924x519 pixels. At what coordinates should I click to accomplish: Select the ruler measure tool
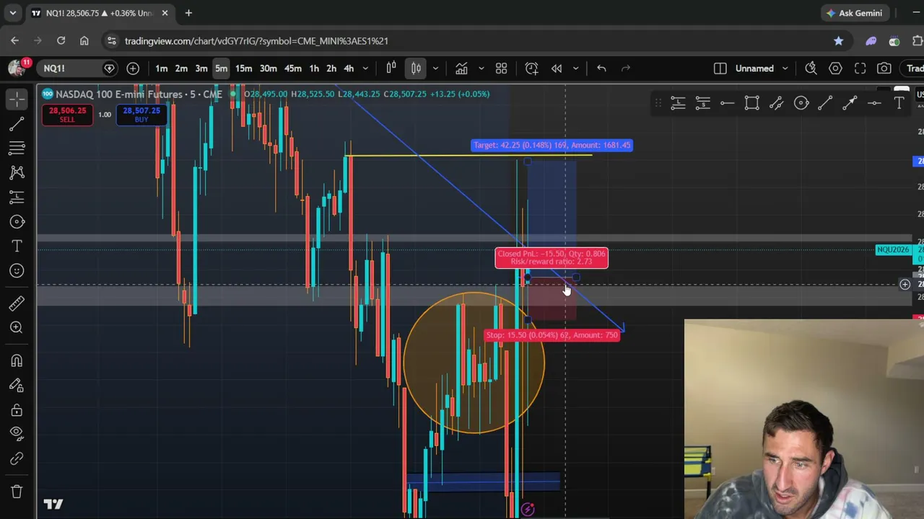pyautogui.click(x=17, y=303)
